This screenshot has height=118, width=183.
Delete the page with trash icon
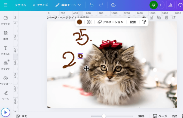tap(167, 18)
